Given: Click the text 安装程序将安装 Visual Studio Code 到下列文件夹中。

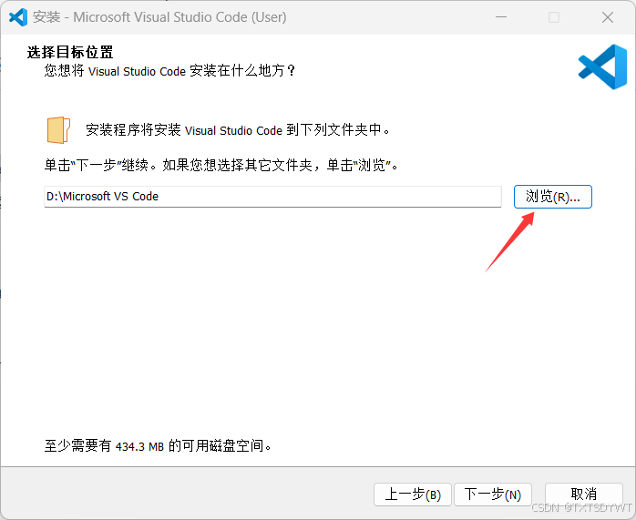Looking at the screenshot, I should pyautogui.click(x=238, y=130).
